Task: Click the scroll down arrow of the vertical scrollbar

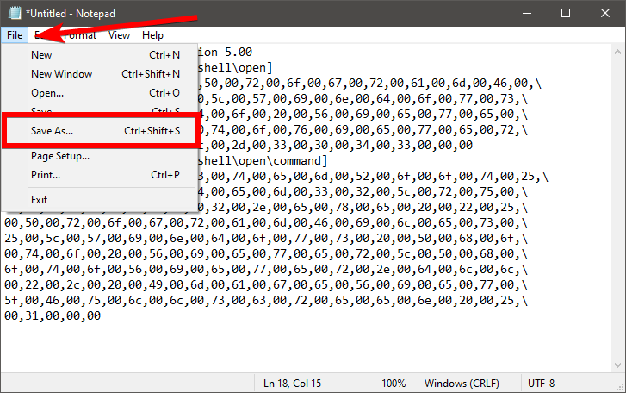Action: (617, 365)
